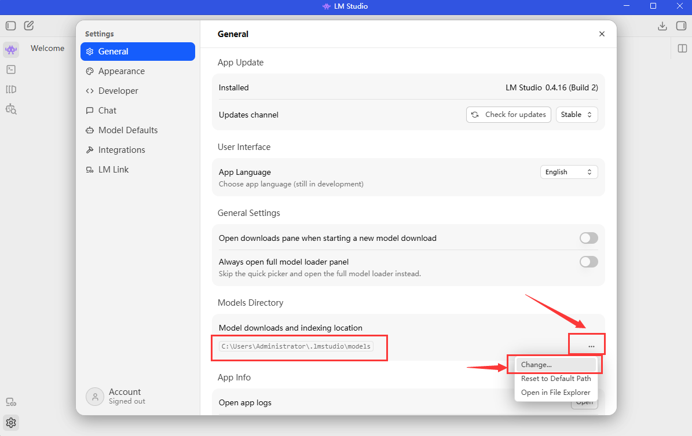Choose Open in File Explorer menu entry
The width and height of the screenshot is (692, 436).
556,393
